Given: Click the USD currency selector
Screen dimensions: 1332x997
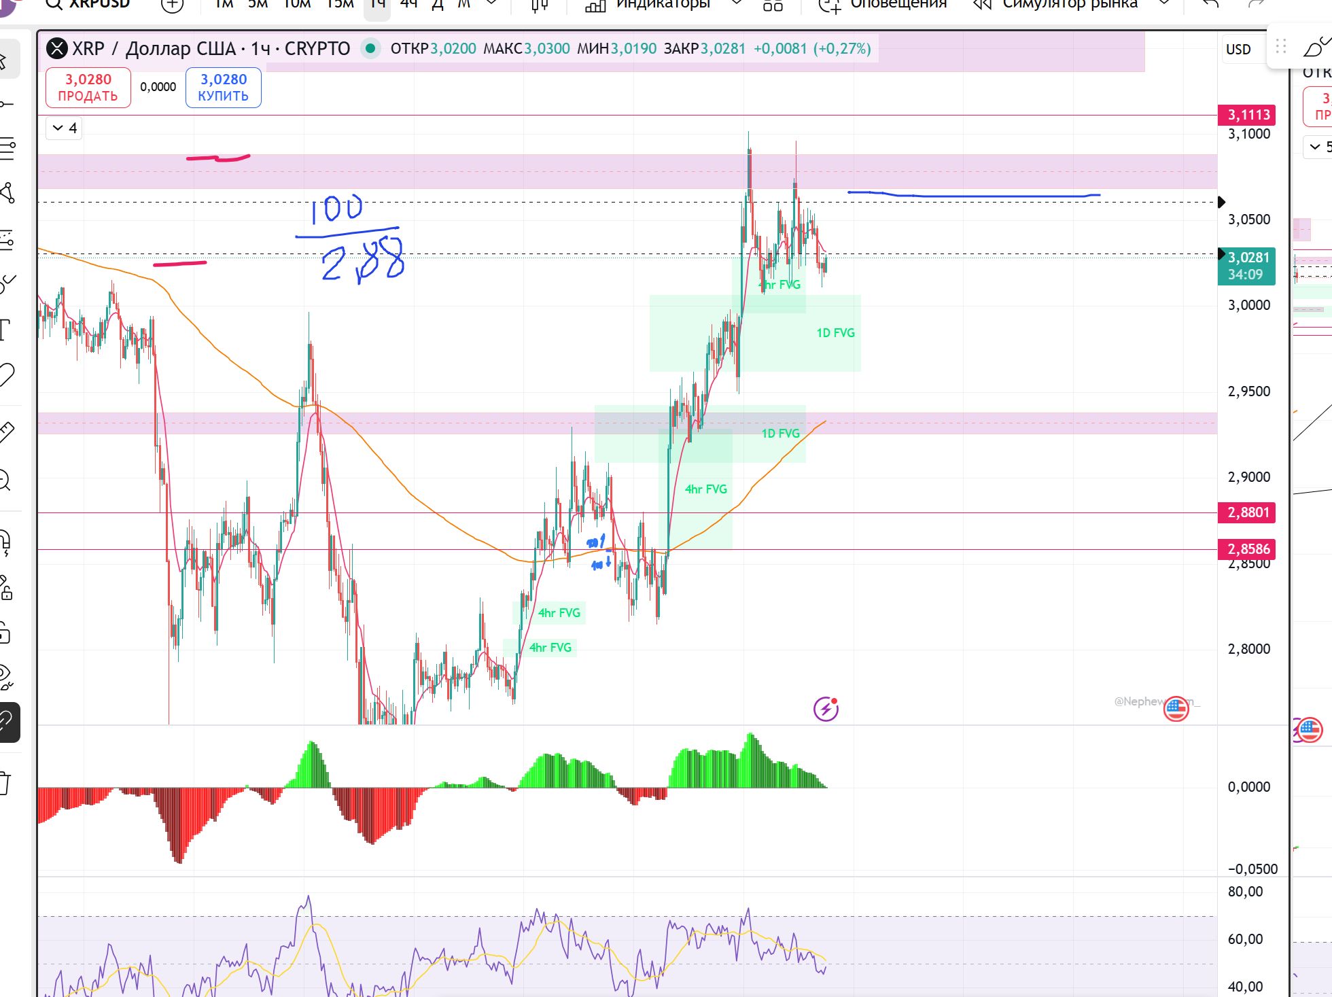Looking at the screenshot, I should 1238,50.
